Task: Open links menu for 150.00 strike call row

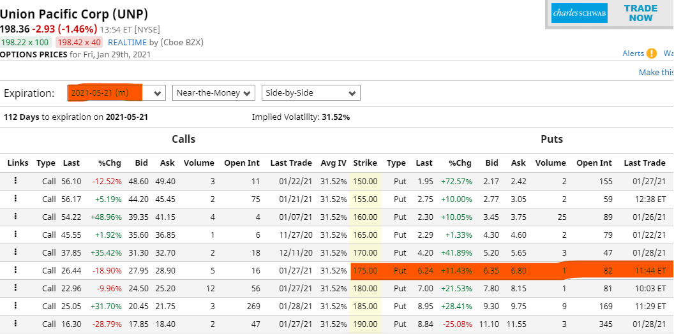Action: tap(16, 181)
